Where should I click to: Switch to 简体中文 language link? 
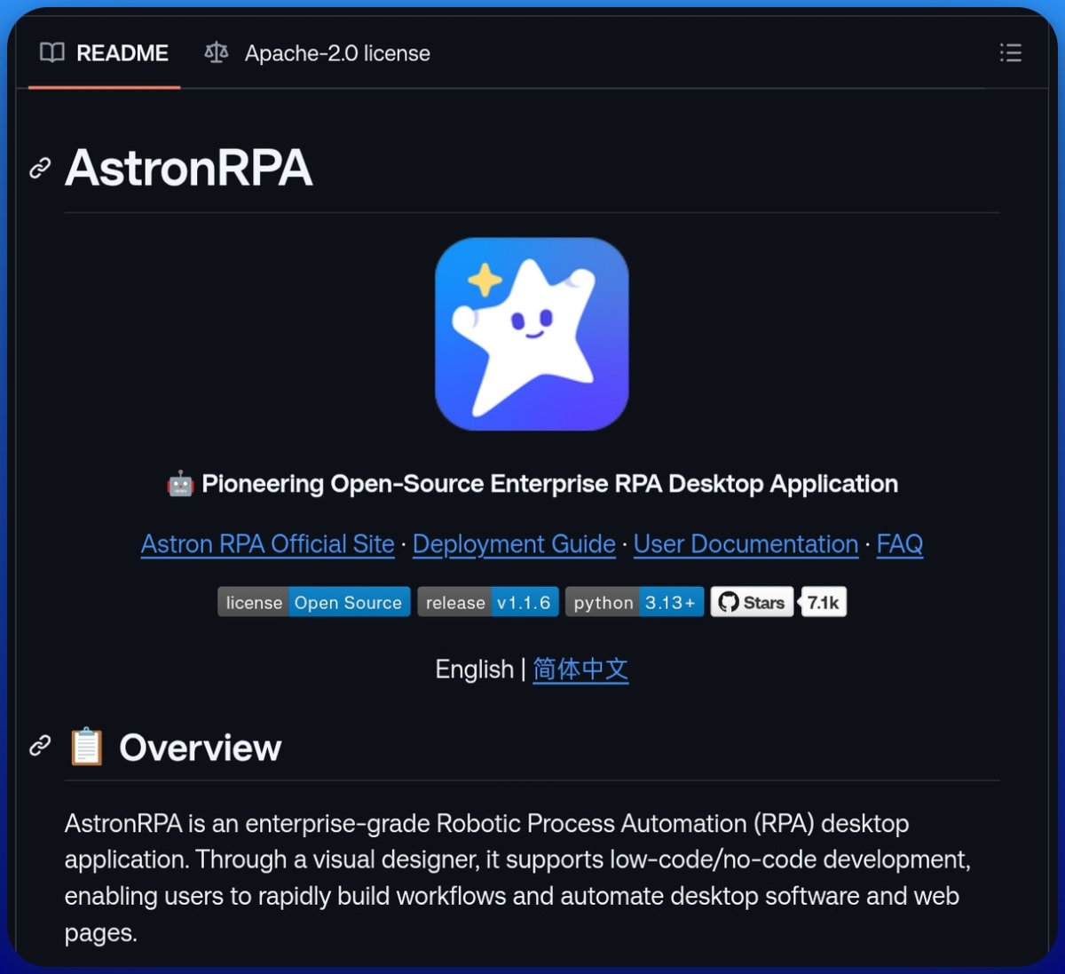point(580,669)
